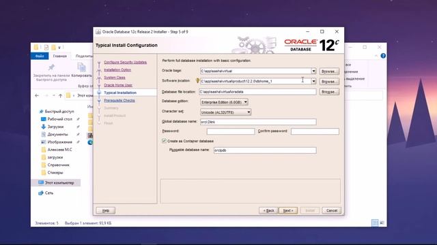
Task: Click Explorer back arrow
Action: coord(37,95)
